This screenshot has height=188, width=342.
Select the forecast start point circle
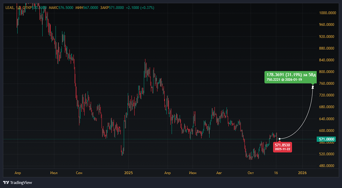[280, 139]
